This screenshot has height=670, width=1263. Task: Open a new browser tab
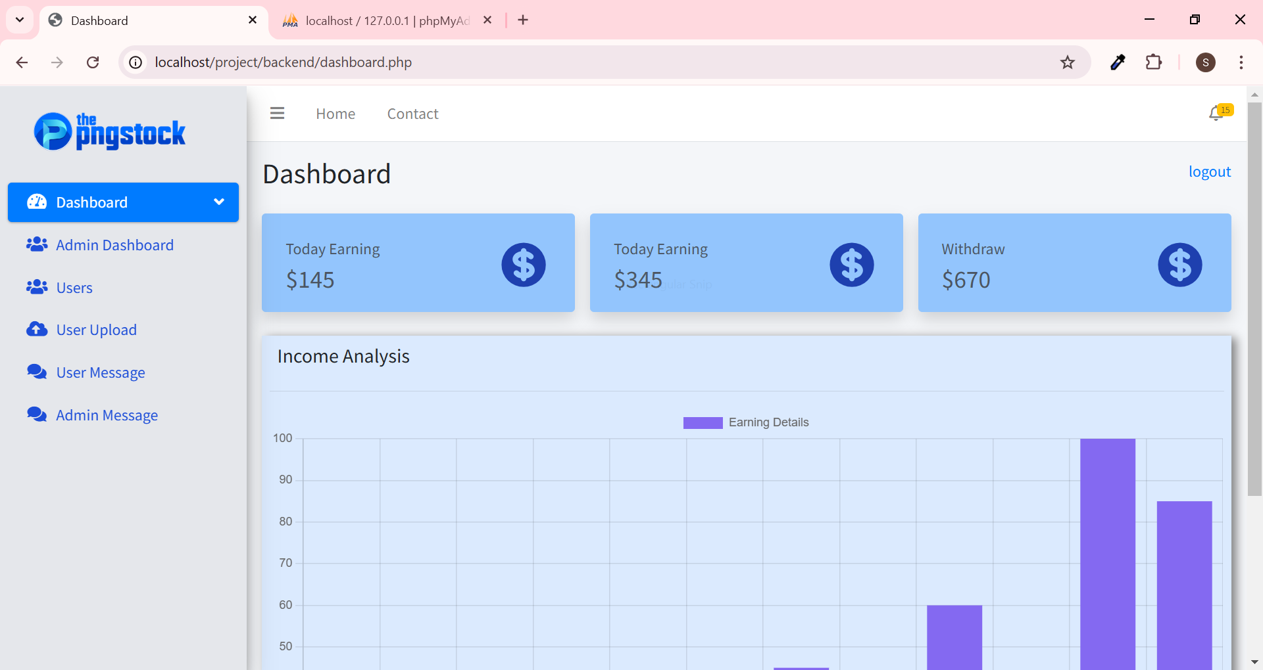tap(523, 20)
